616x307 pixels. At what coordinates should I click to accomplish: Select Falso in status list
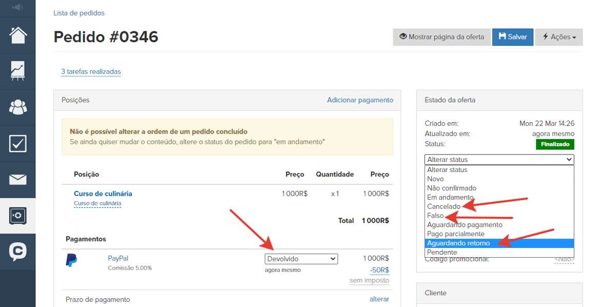tap(435, 216)
